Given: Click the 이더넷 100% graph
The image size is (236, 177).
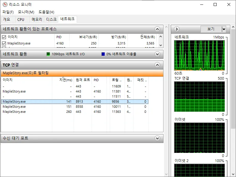Looking at the screenshot, I should (199, 138).
